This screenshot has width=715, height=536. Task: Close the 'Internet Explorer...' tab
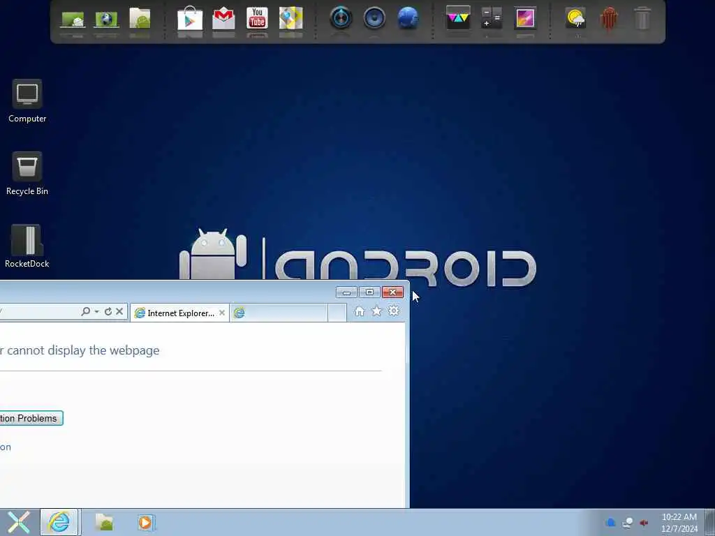click(x=221, y=313)
